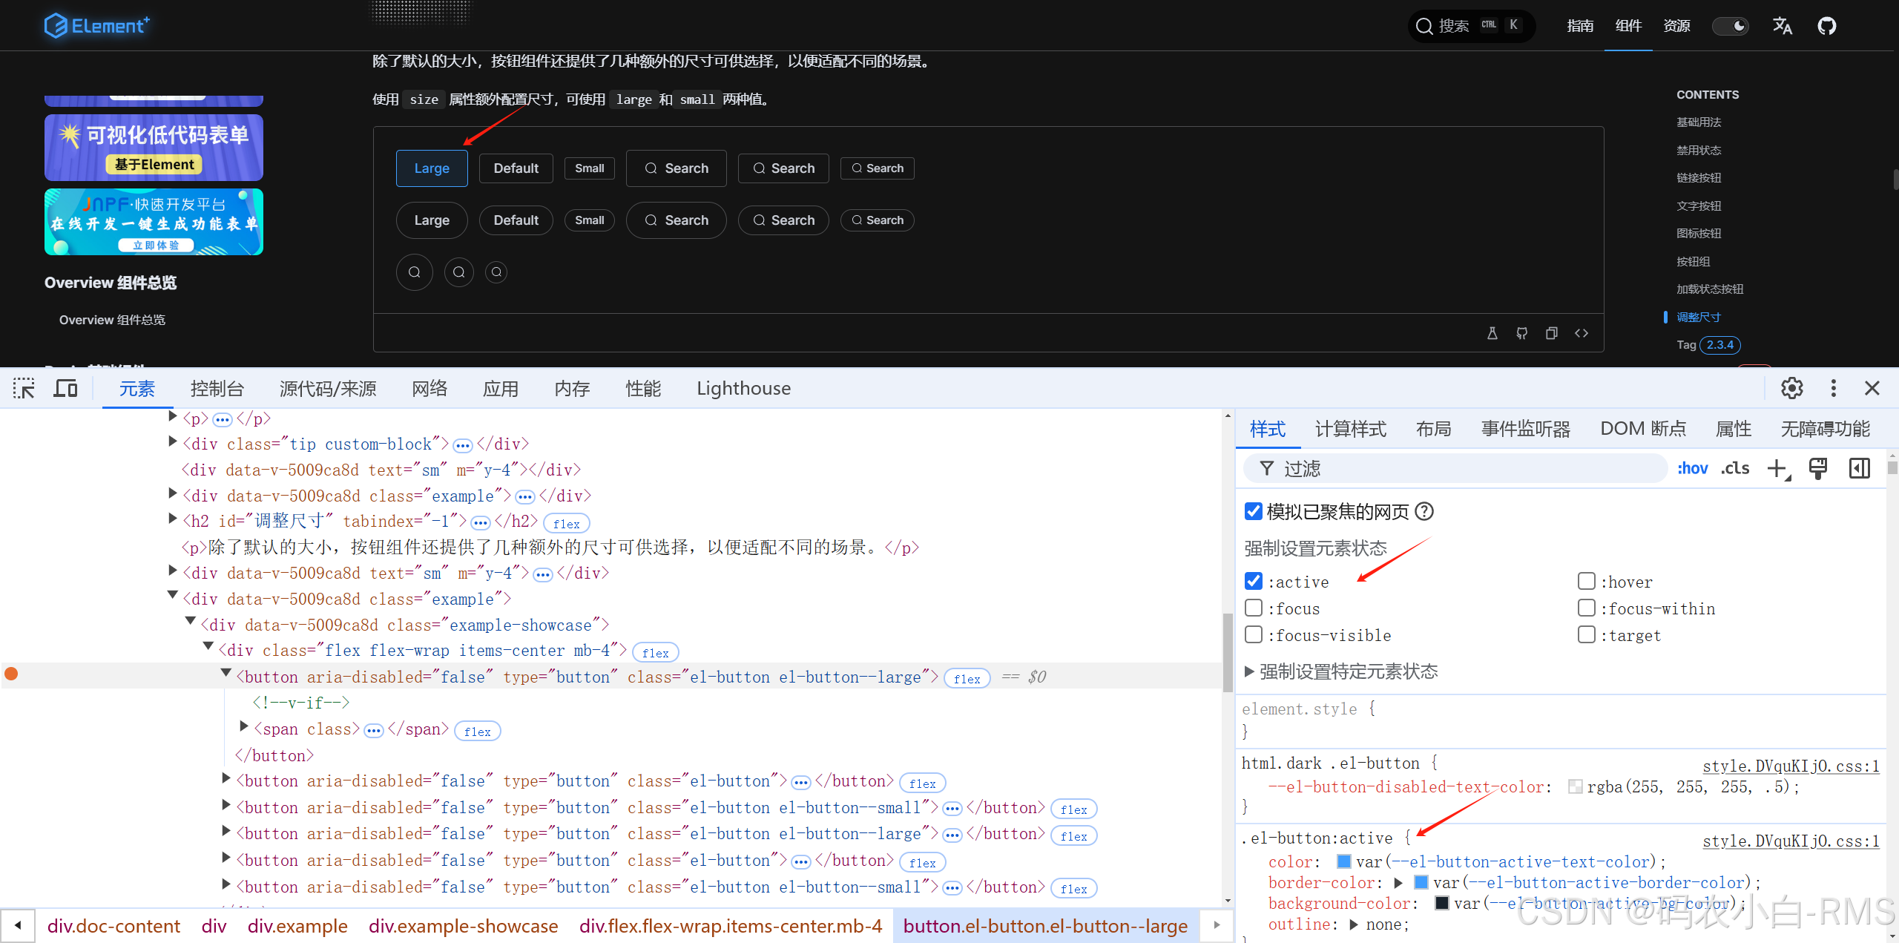
Task: Toggle the device toolbar icon
Action: coord(65,388)
